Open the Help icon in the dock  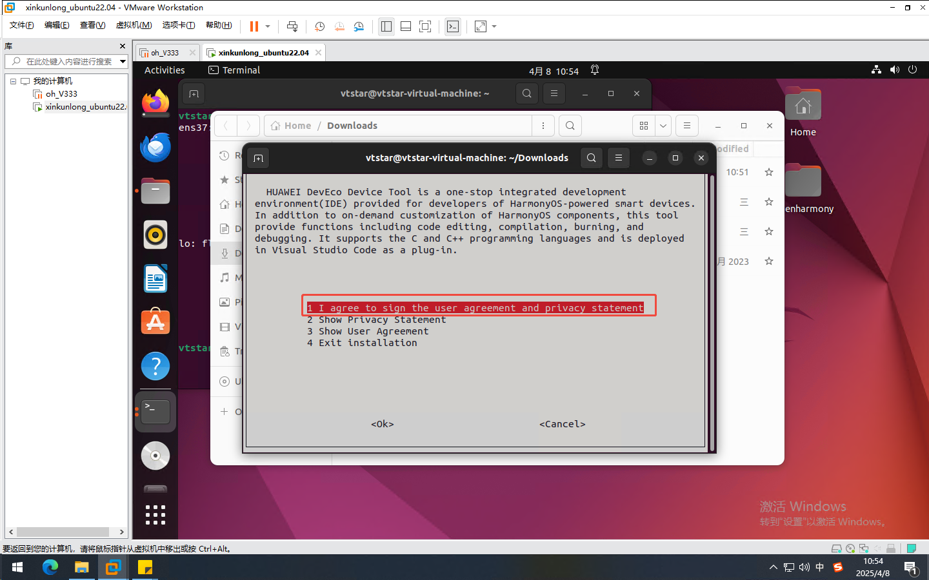click(x=155, y=366)
